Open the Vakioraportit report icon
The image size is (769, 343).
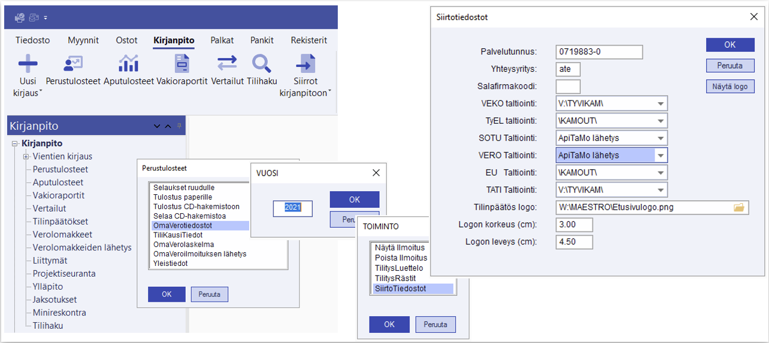tap(181, 63)
